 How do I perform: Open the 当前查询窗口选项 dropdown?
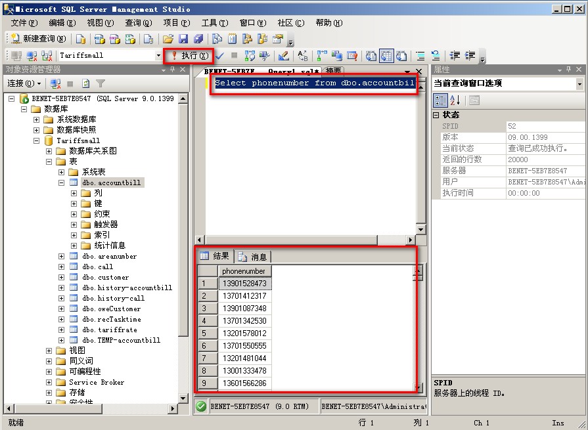pyautogui.click(x=579, y=84)
